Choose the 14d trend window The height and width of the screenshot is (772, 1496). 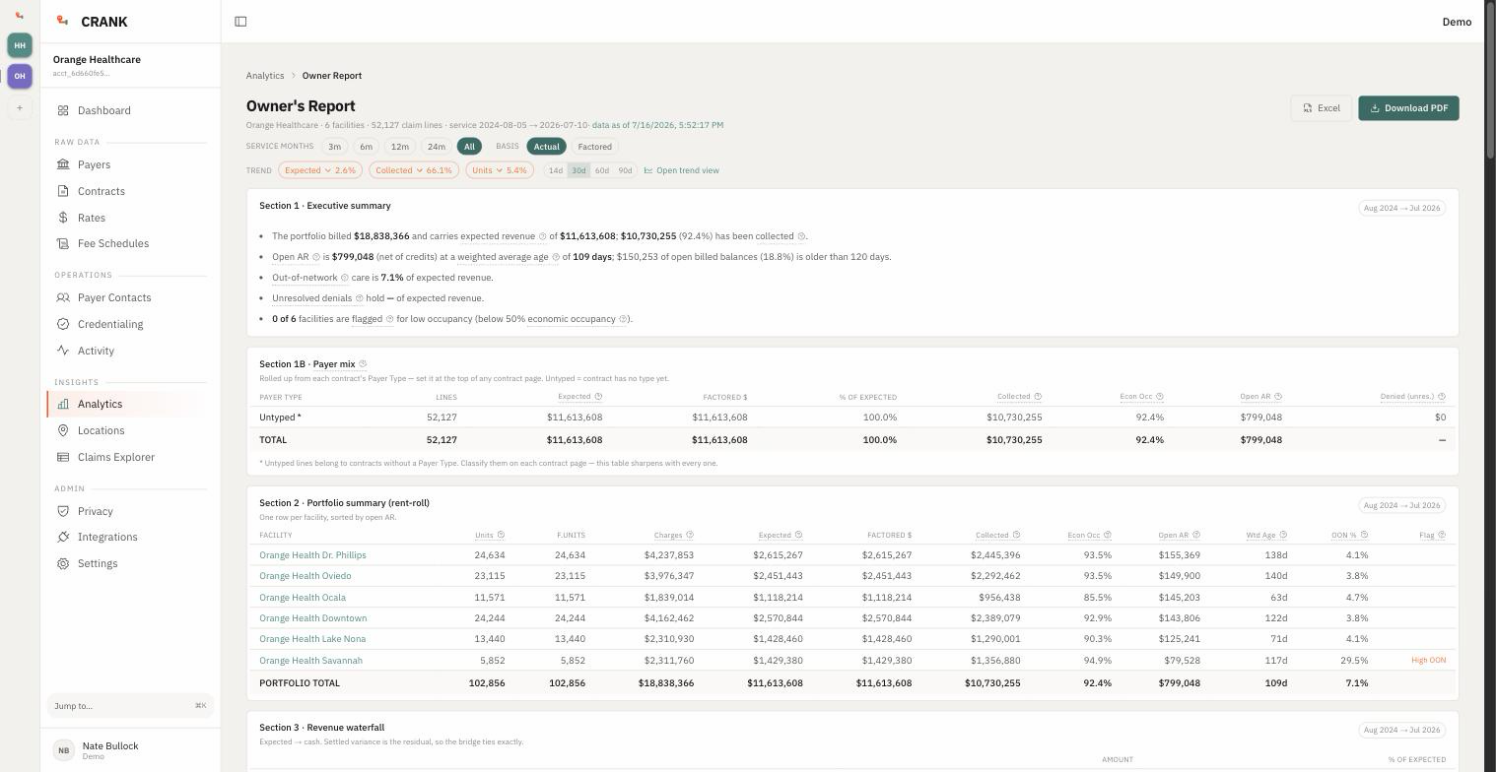pos(556,170)
